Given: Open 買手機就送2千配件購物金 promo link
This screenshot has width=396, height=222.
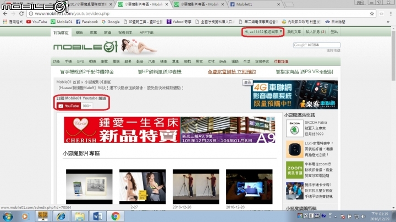Looking at the screenshot, I should (x=87, y=72).
